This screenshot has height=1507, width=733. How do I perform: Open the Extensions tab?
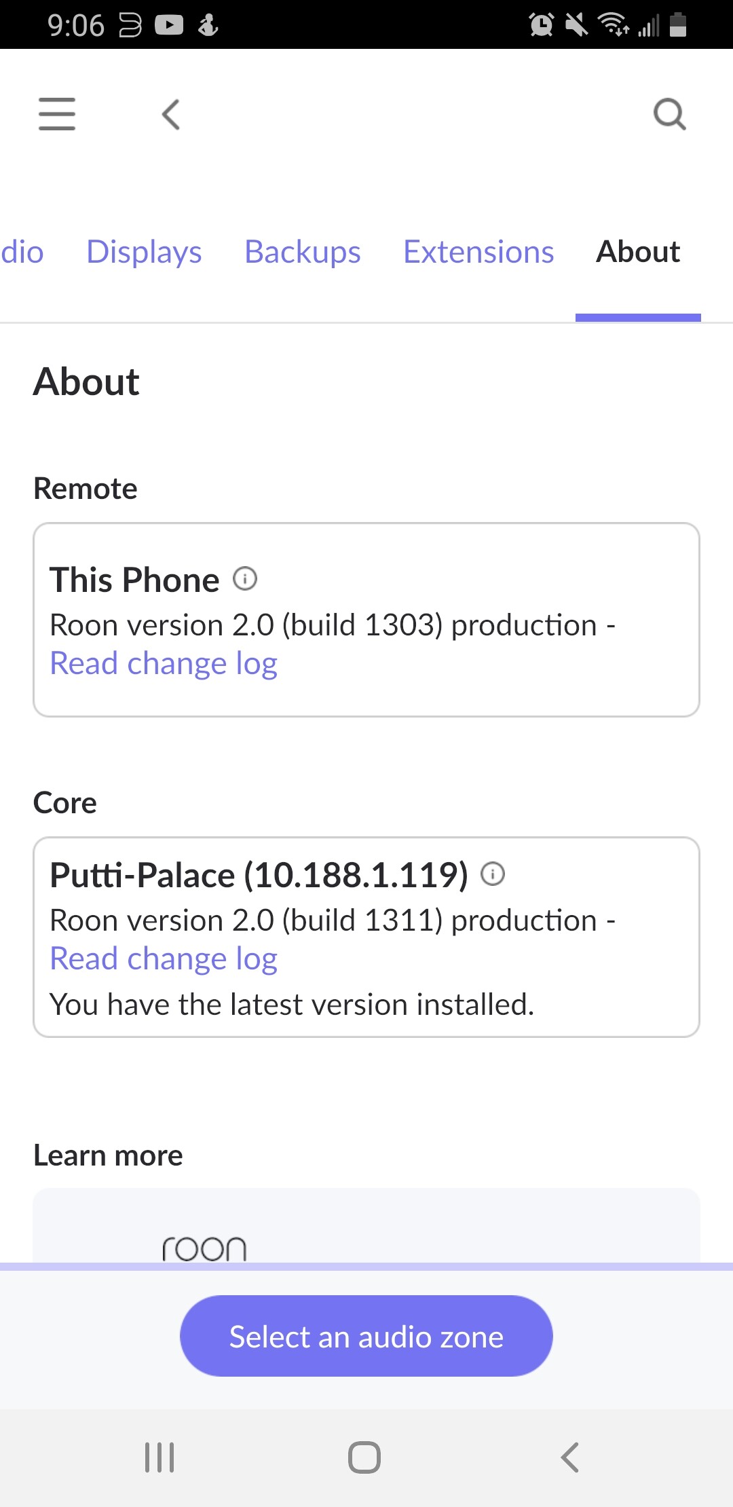[x=478, y=252]
